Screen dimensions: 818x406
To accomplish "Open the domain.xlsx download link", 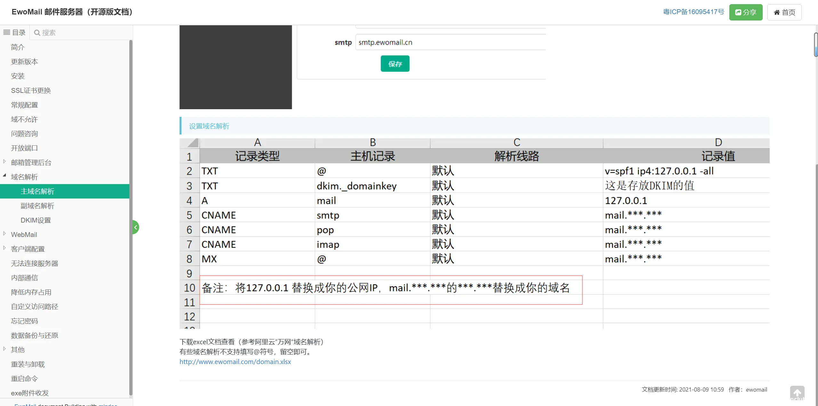I will tap(235, 361).
